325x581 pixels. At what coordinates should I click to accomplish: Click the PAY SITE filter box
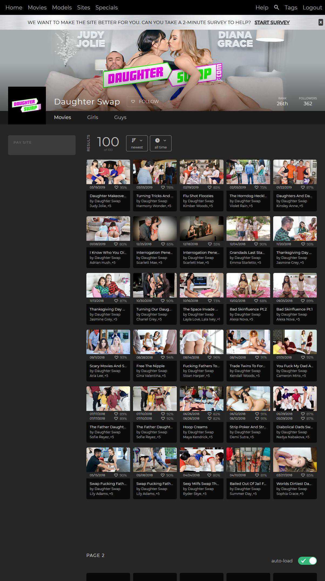pos(42,145)
